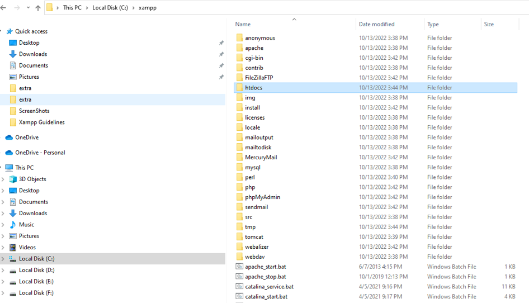The width and height of the screenshot is (529, 303).
Task: Click the 3D Objects cube icon
Action: (x=13, y=179)
